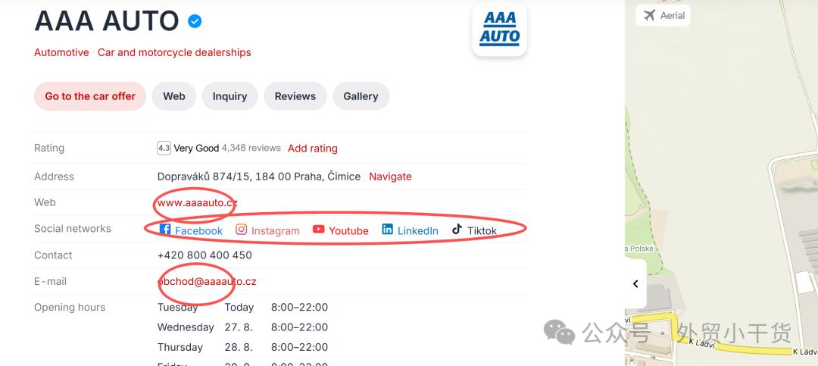Click the Go to the car offer button

(89, 96)
